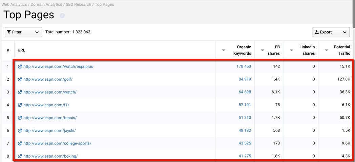This screenshot has width=355, height=162.
Task: Go to Web Analytics breadcrumb
Action: pyautogui.click(x=14, y=4)
